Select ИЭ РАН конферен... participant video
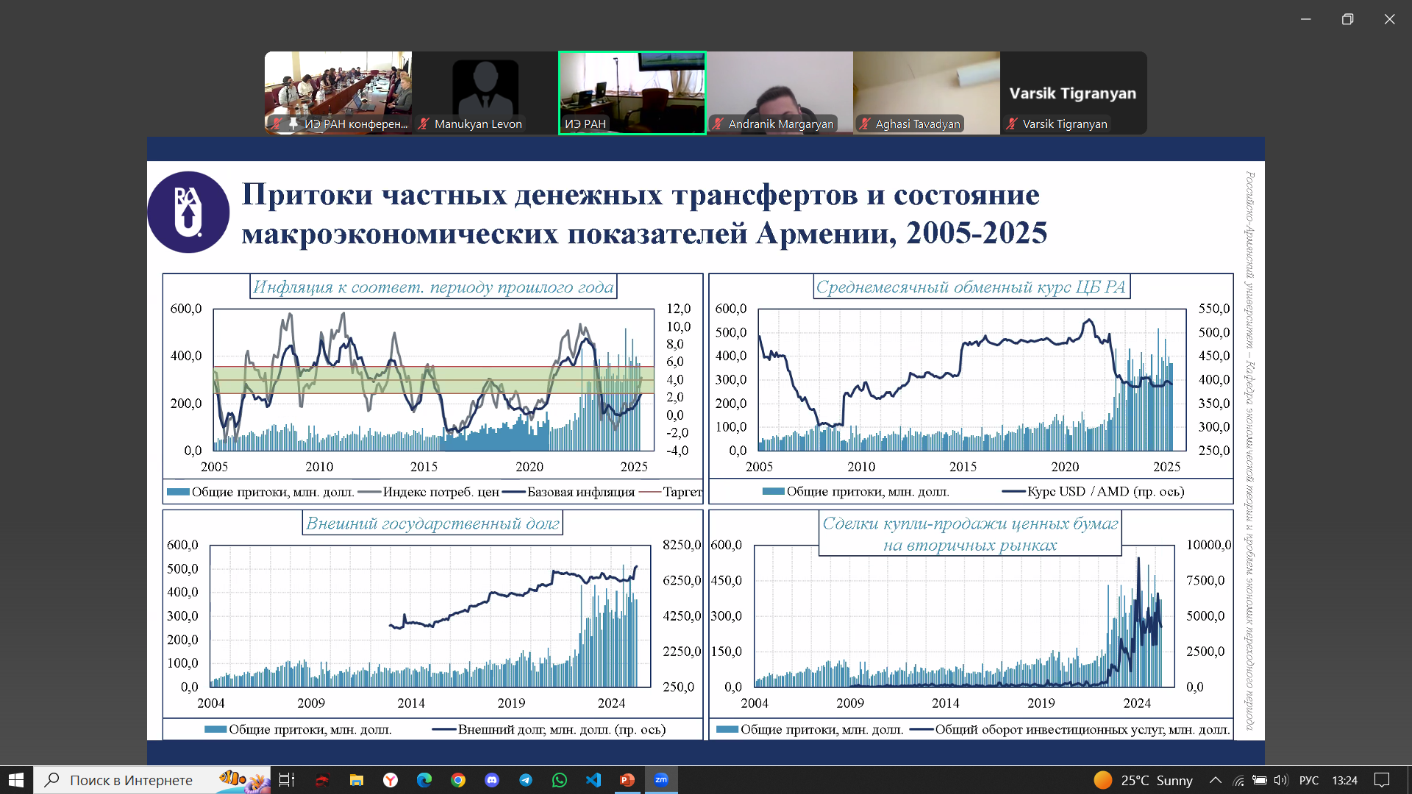1412x794 pixels. (338, 93)
